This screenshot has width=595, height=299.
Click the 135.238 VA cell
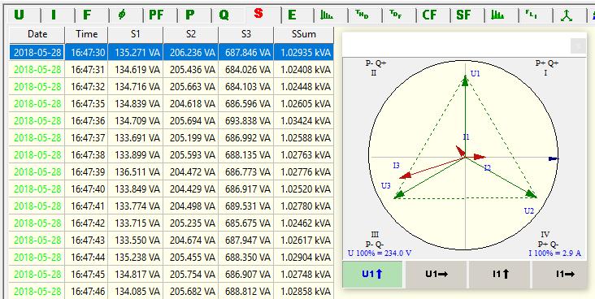click(136, 258)
